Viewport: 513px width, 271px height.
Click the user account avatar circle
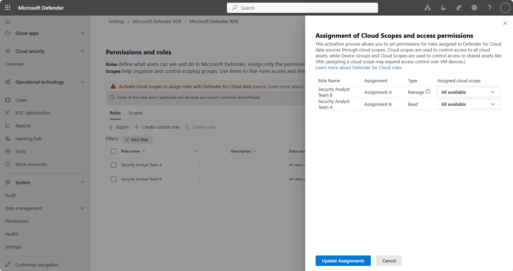(x=505, y=8)
